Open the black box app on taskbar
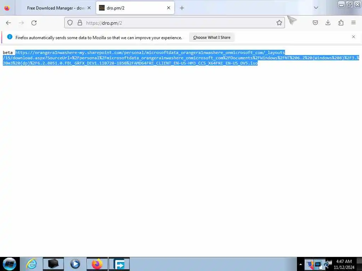Image resolution: width=362 pixels, height=271 pixels. pos(53,264)
